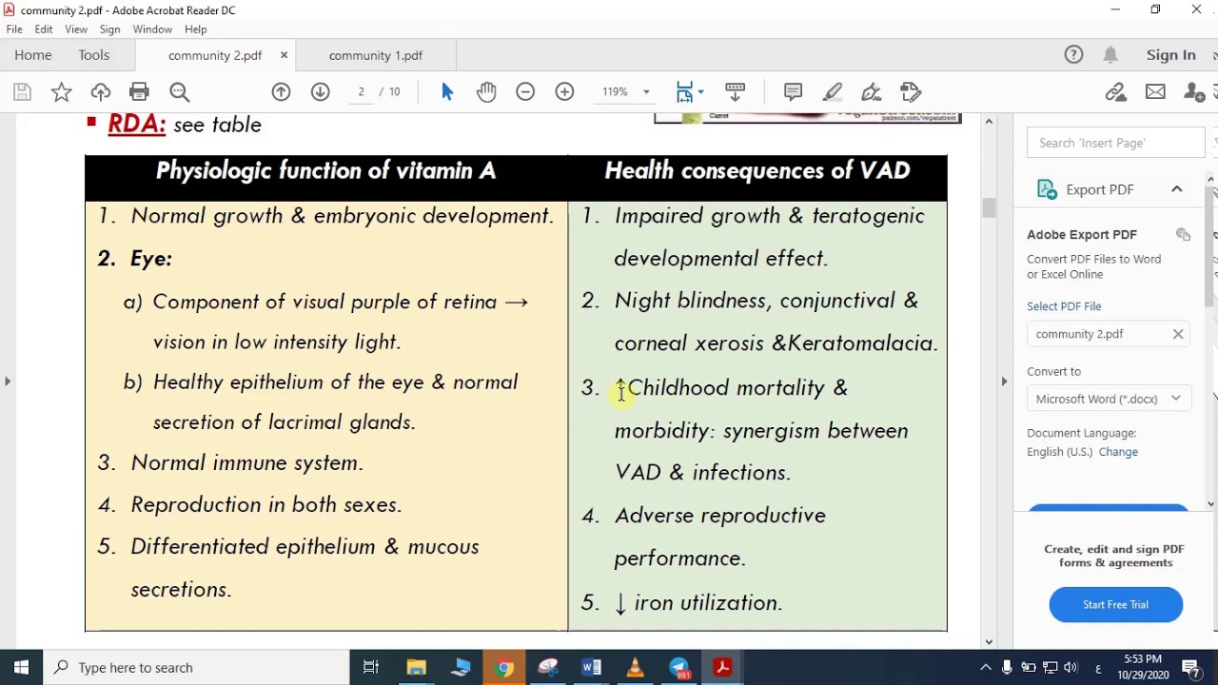This screenshot has width=1218, height=685.
Task: Click the Print file icon
Action: pos(139,92)
